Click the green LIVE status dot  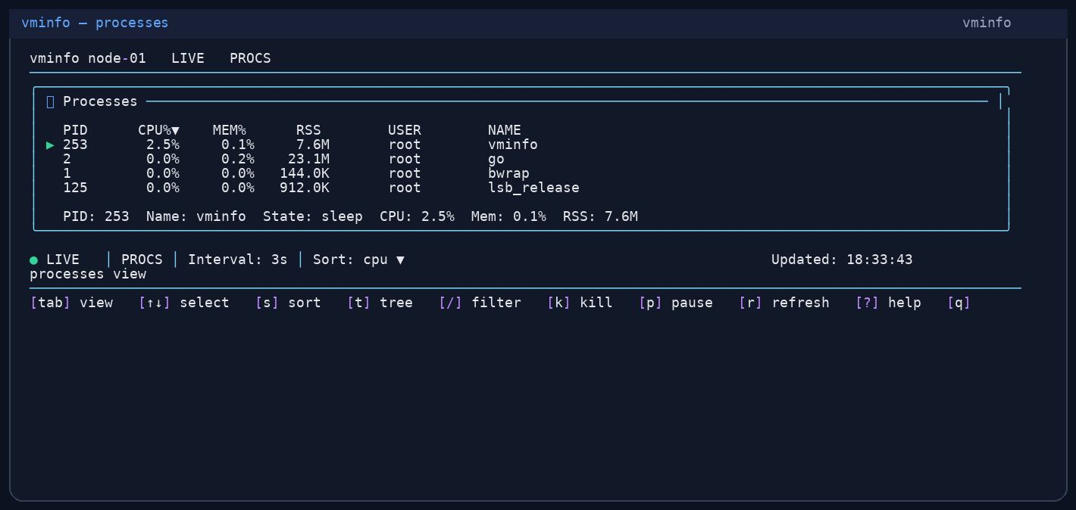(x=34, y=260)
